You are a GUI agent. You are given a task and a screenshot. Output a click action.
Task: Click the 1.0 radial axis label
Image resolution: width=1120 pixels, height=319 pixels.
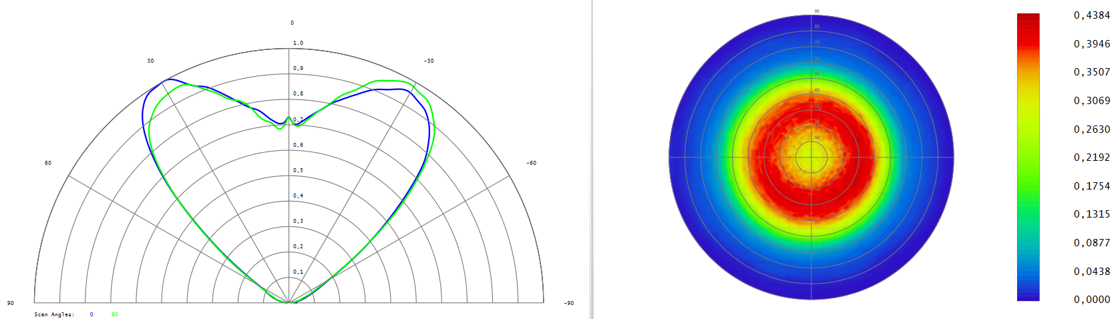[x=298, y=43]
